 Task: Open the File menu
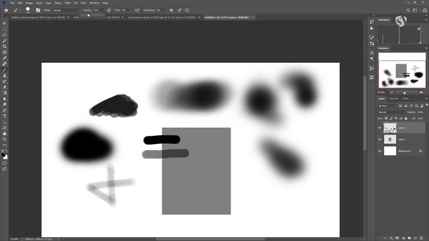pos(12,3)
